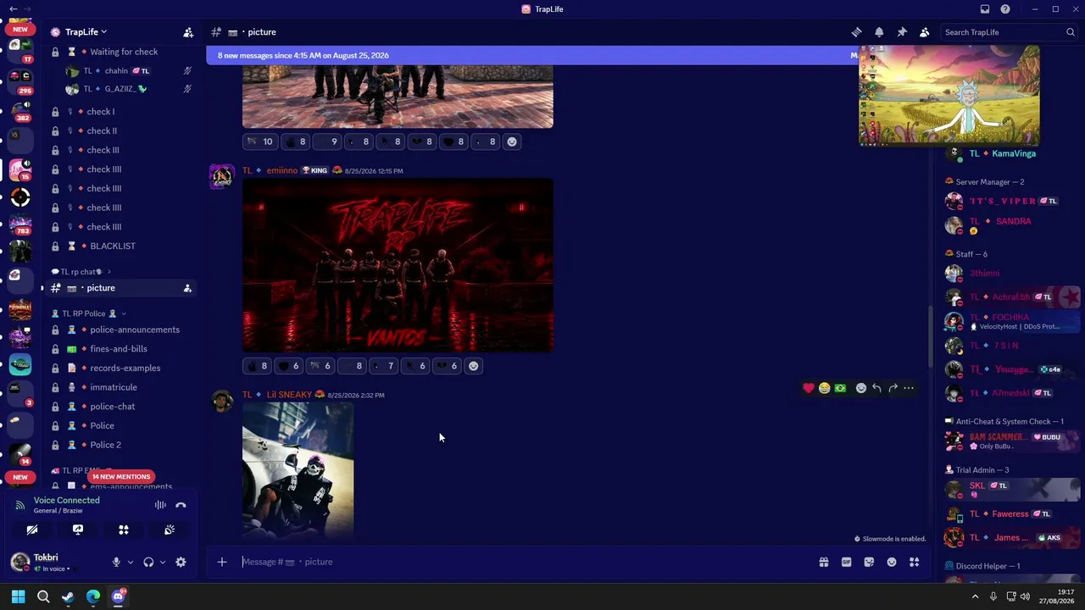Open Discord Help icon
The image size is (1085, 610).
click(1005, 9)
